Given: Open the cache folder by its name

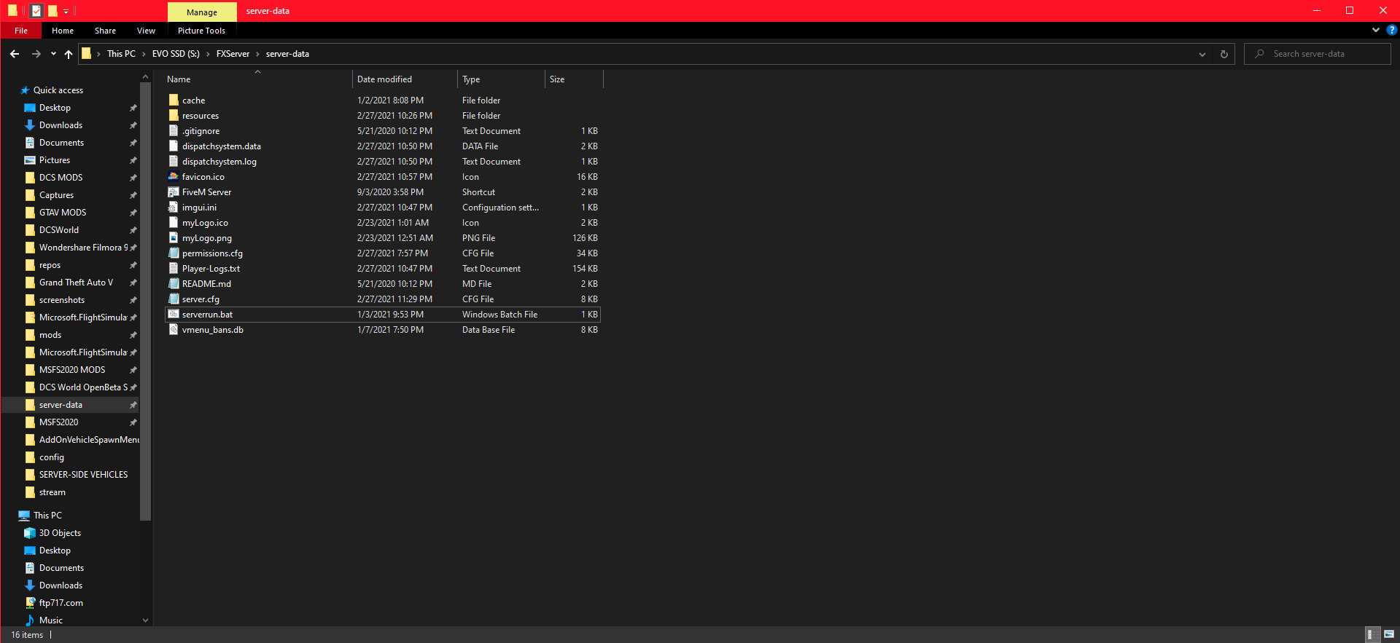Looking at the screenshot, I should coord(193,100).
